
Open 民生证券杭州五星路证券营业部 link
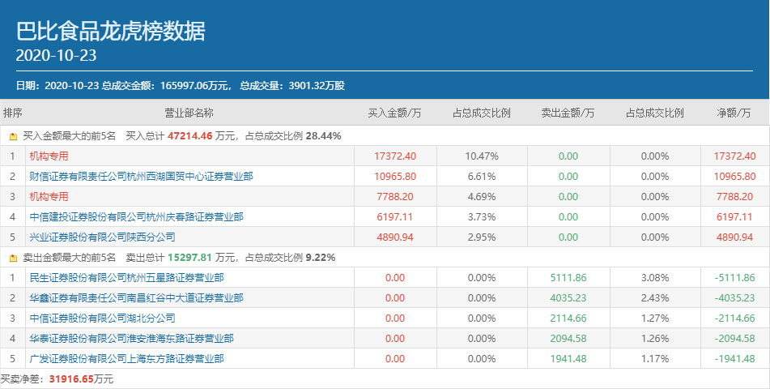(x=126, y=277)
